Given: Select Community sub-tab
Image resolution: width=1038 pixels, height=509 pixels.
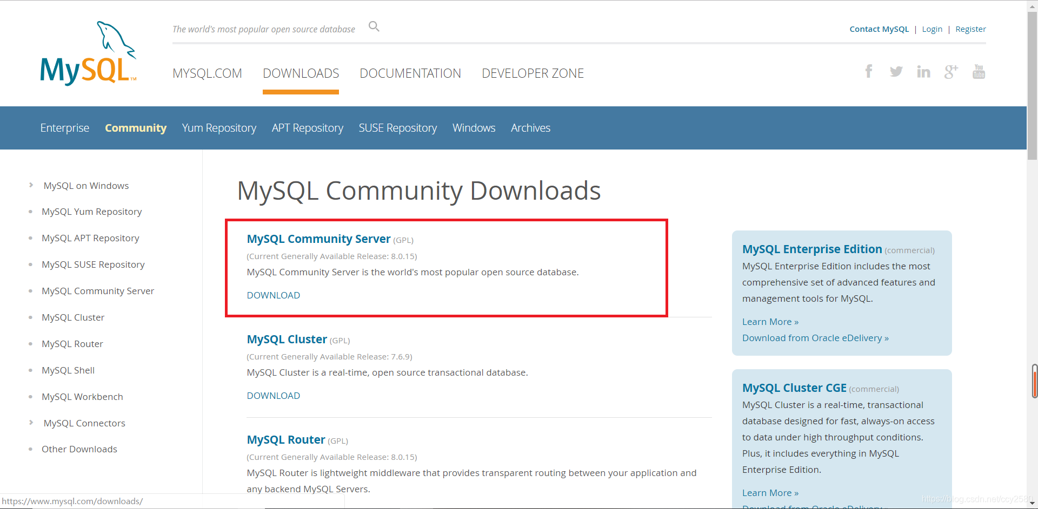Looking at the screenshot, I should click(136, 128).
